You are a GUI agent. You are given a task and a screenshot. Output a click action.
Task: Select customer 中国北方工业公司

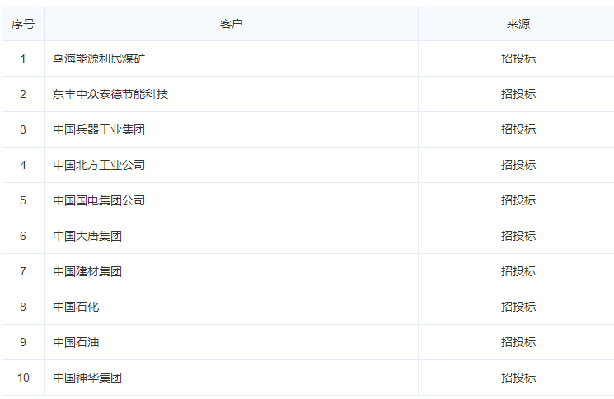99,165
